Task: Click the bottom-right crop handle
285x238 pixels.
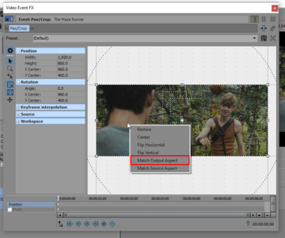Action: (x=268, y=156)
